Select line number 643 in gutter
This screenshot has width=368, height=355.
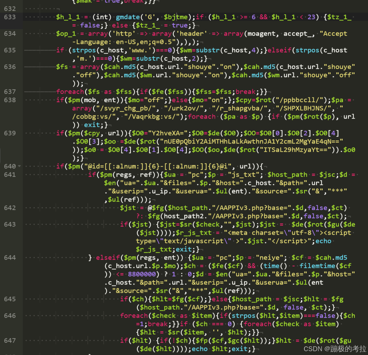pos(10,224)
